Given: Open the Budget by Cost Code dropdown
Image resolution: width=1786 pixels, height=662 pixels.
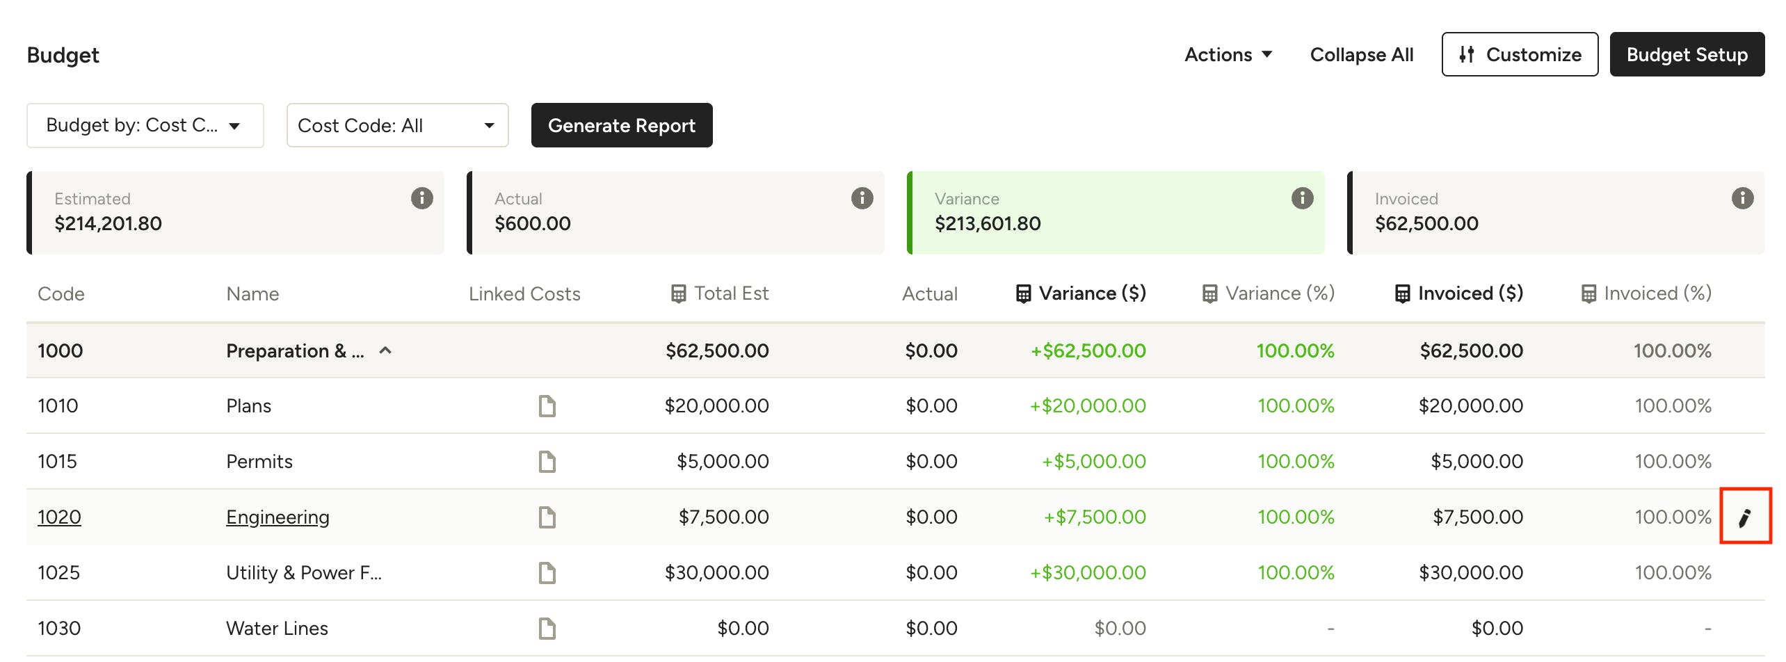Looking at the screenshot, I should click(x=145, y=125).
